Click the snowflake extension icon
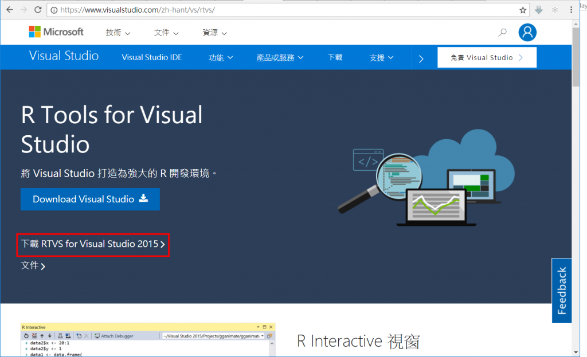This screenshot has width=587, height=357. 555,10
